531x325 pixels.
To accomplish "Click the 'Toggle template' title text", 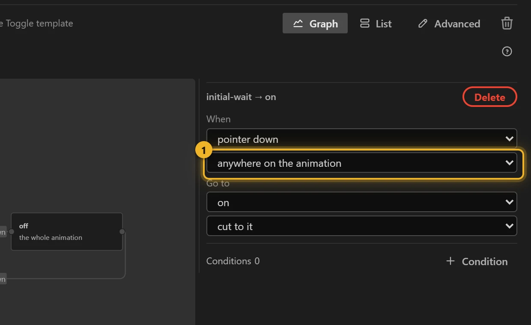I will coord(39,23).
